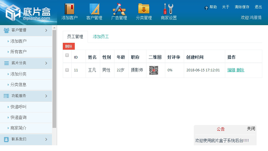Click 退出 to log out

pyautogui.click(x=258, y=7)
